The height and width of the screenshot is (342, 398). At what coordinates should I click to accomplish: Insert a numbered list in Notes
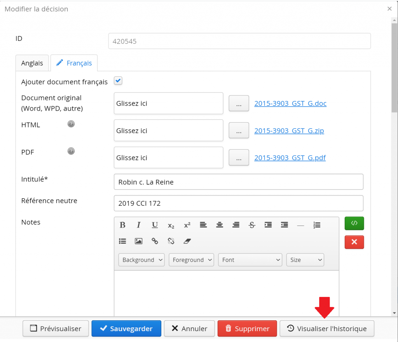[x=317, y=225]
